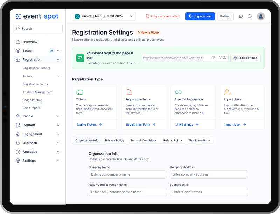Viewport: 280px width, 214px height.
Task: Click the Company Name input field
Action: tap(128, 174)
